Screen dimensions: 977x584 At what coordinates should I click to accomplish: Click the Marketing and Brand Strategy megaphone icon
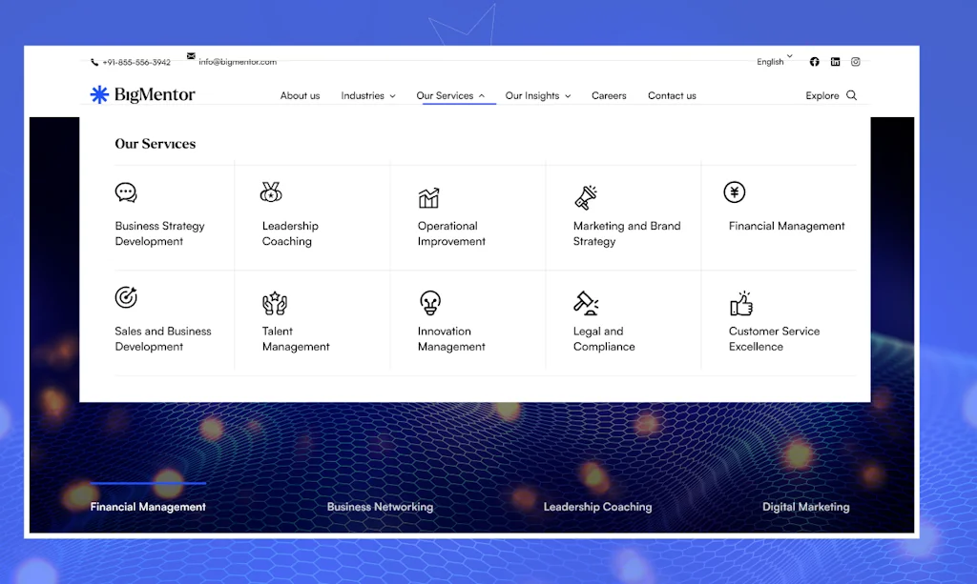coord(585,193)
